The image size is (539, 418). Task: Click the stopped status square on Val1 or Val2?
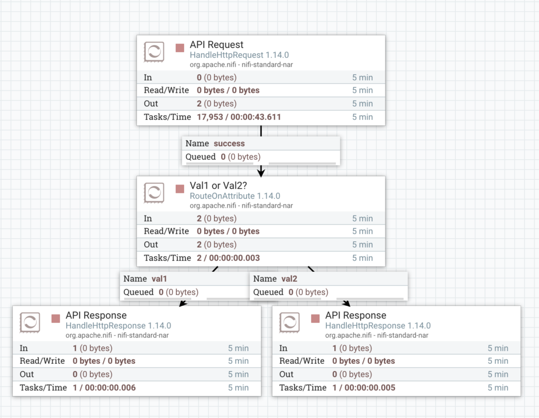tap(180, 189)
